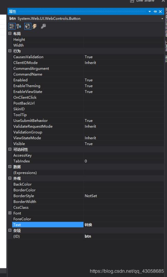Select the ValidationGroup property

point(28,132)
